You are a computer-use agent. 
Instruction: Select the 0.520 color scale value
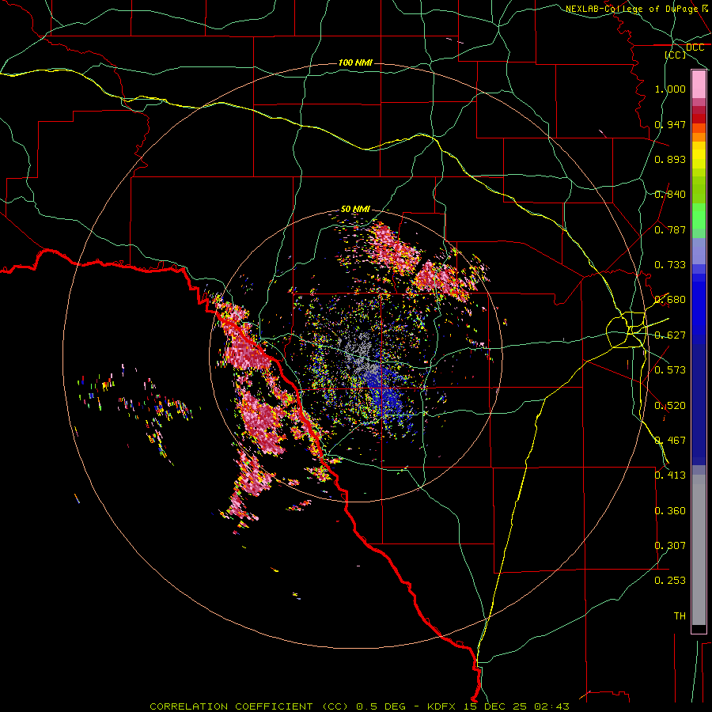(x=670, y=406)
